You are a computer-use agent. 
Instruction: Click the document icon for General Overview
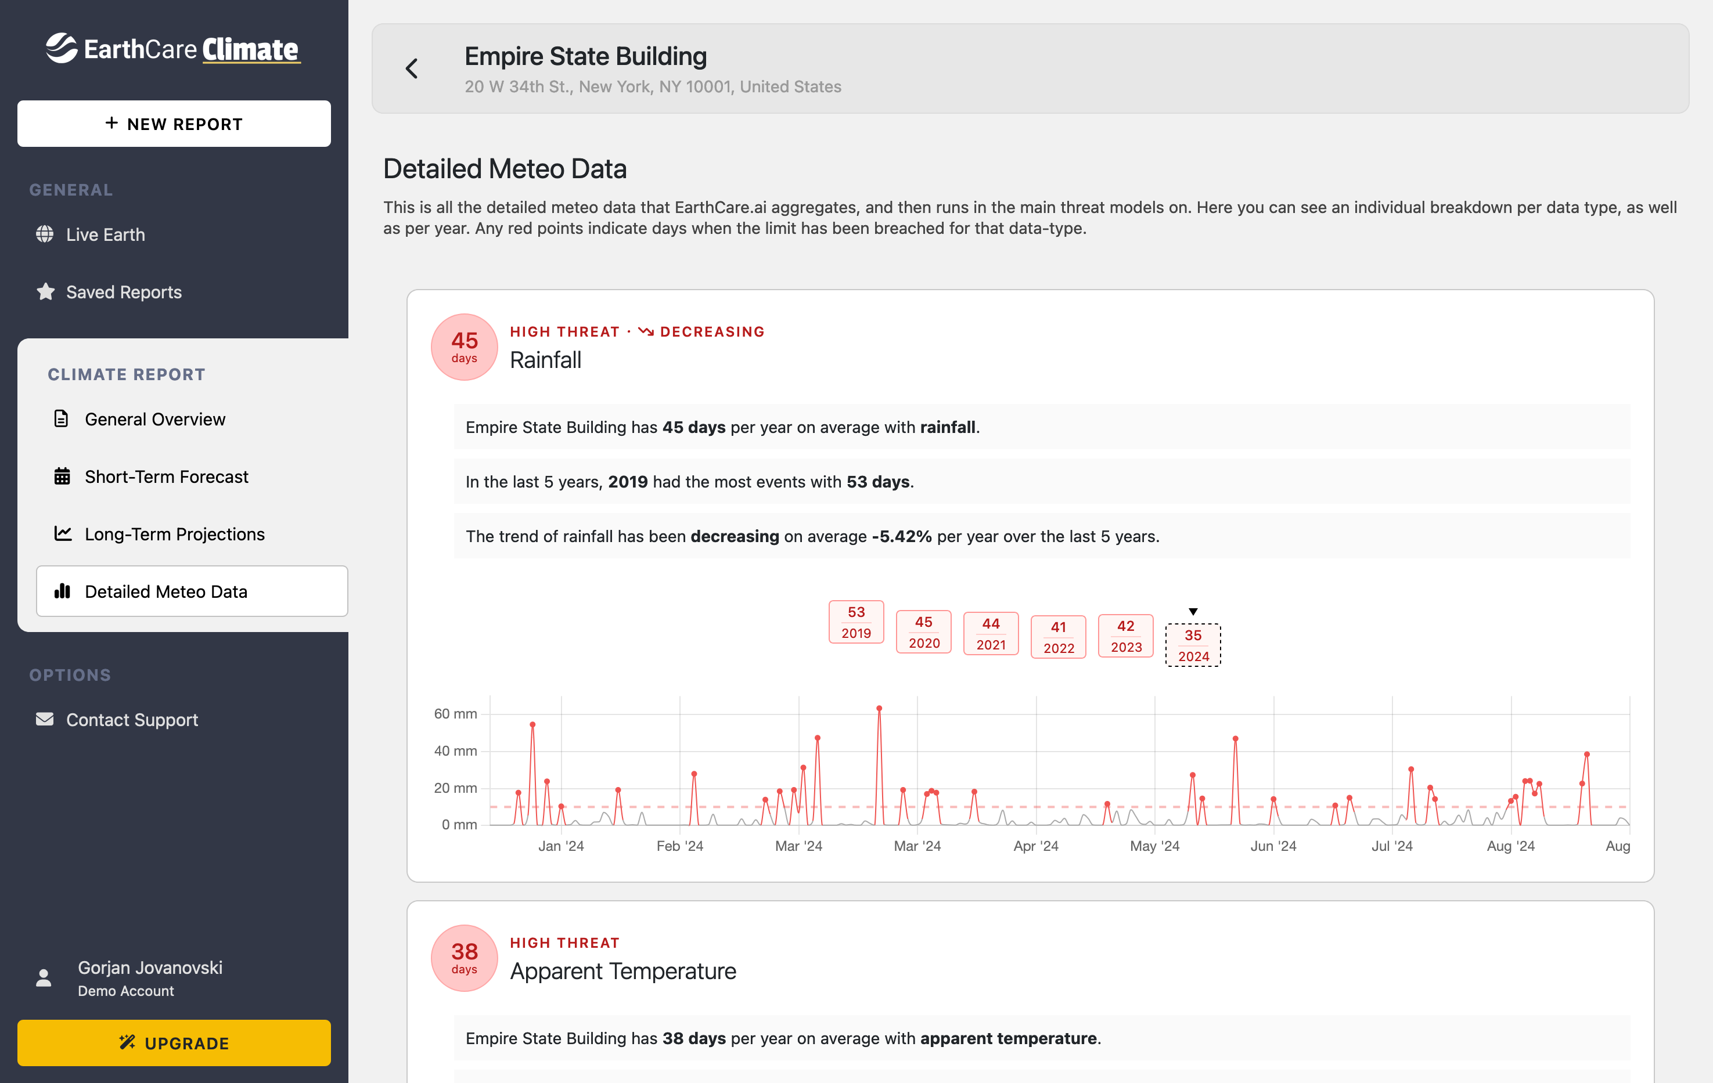(x=62, y=419)
